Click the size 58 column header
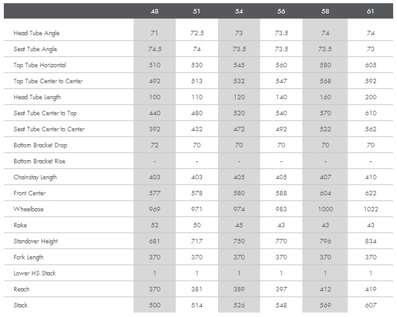Viewport: 397px width, 317px height. click(x=325, y=11)
